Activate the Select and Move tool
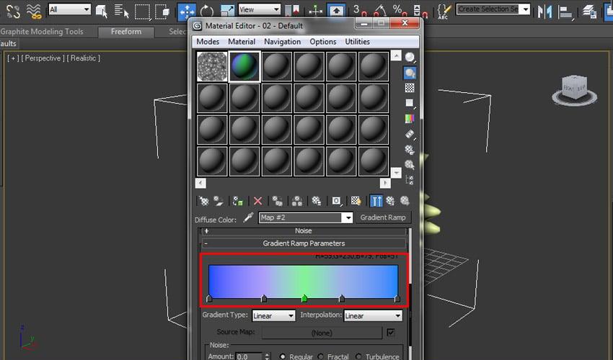Image resolution: width=613 pixels, height=360 pixels. point(187,11)
